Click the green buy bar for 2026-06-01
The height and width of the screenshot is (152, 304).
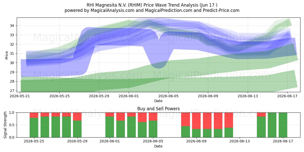pyautogui.click(x=110, y=127)
